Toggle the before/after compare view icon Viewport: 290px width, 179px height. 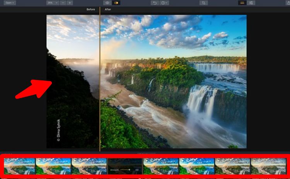click(x=116, y=3)
